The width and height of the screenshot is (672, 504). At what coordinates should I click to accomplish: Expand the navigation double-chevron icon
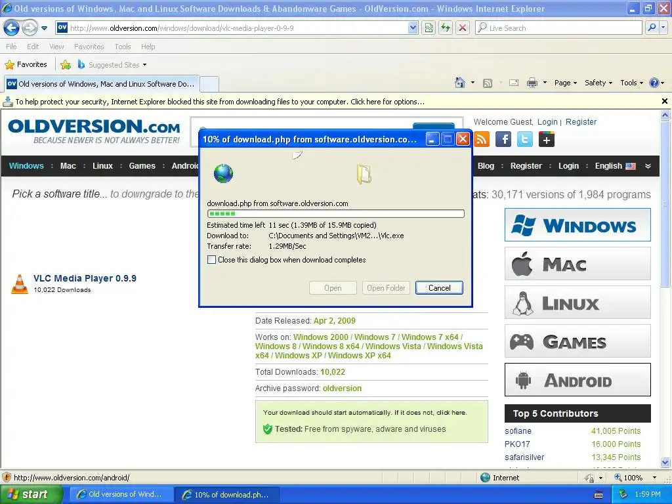pyautogui.click(x=648, y=166)
